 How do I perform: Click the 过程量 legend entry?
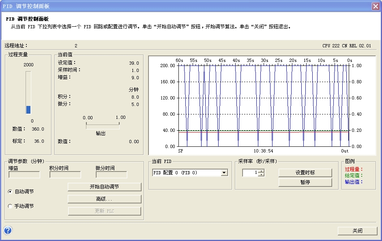pos(354,169)
